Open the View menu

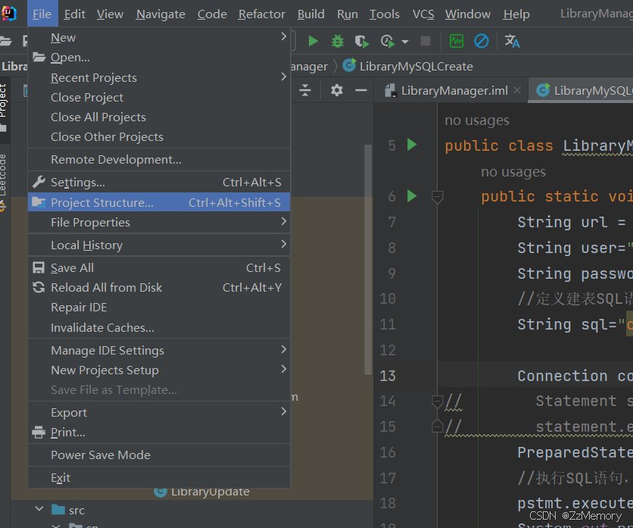point(110,14)
